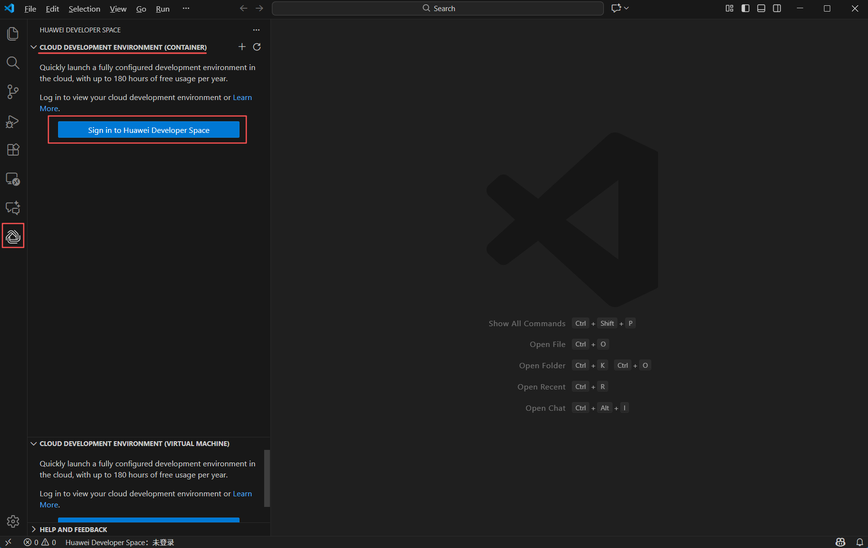Toggle the bottom panel visibility
The height and width of the screenshot is (548, 868).
[x=761, y=8]
